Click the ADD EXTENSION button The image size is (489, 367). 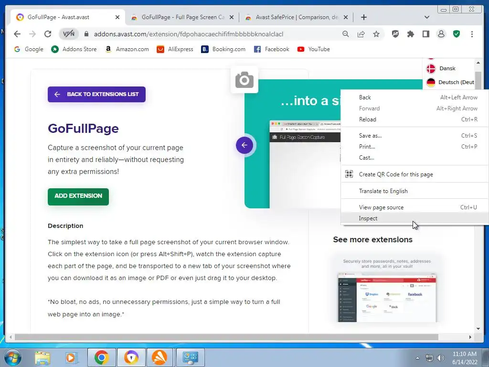point(78,196)
